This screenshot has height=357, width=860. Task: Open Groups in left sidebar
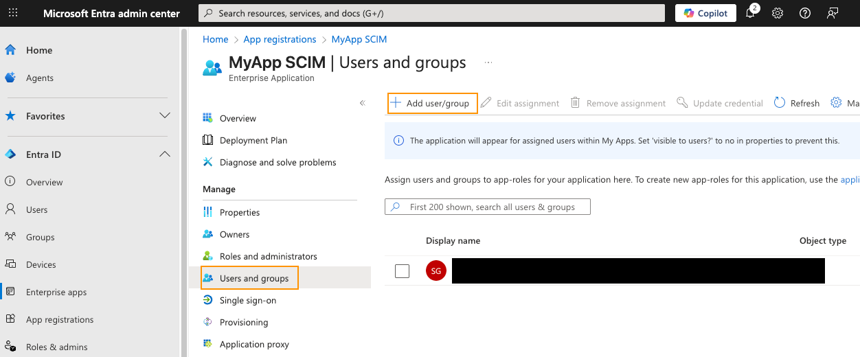pos(40,237)
